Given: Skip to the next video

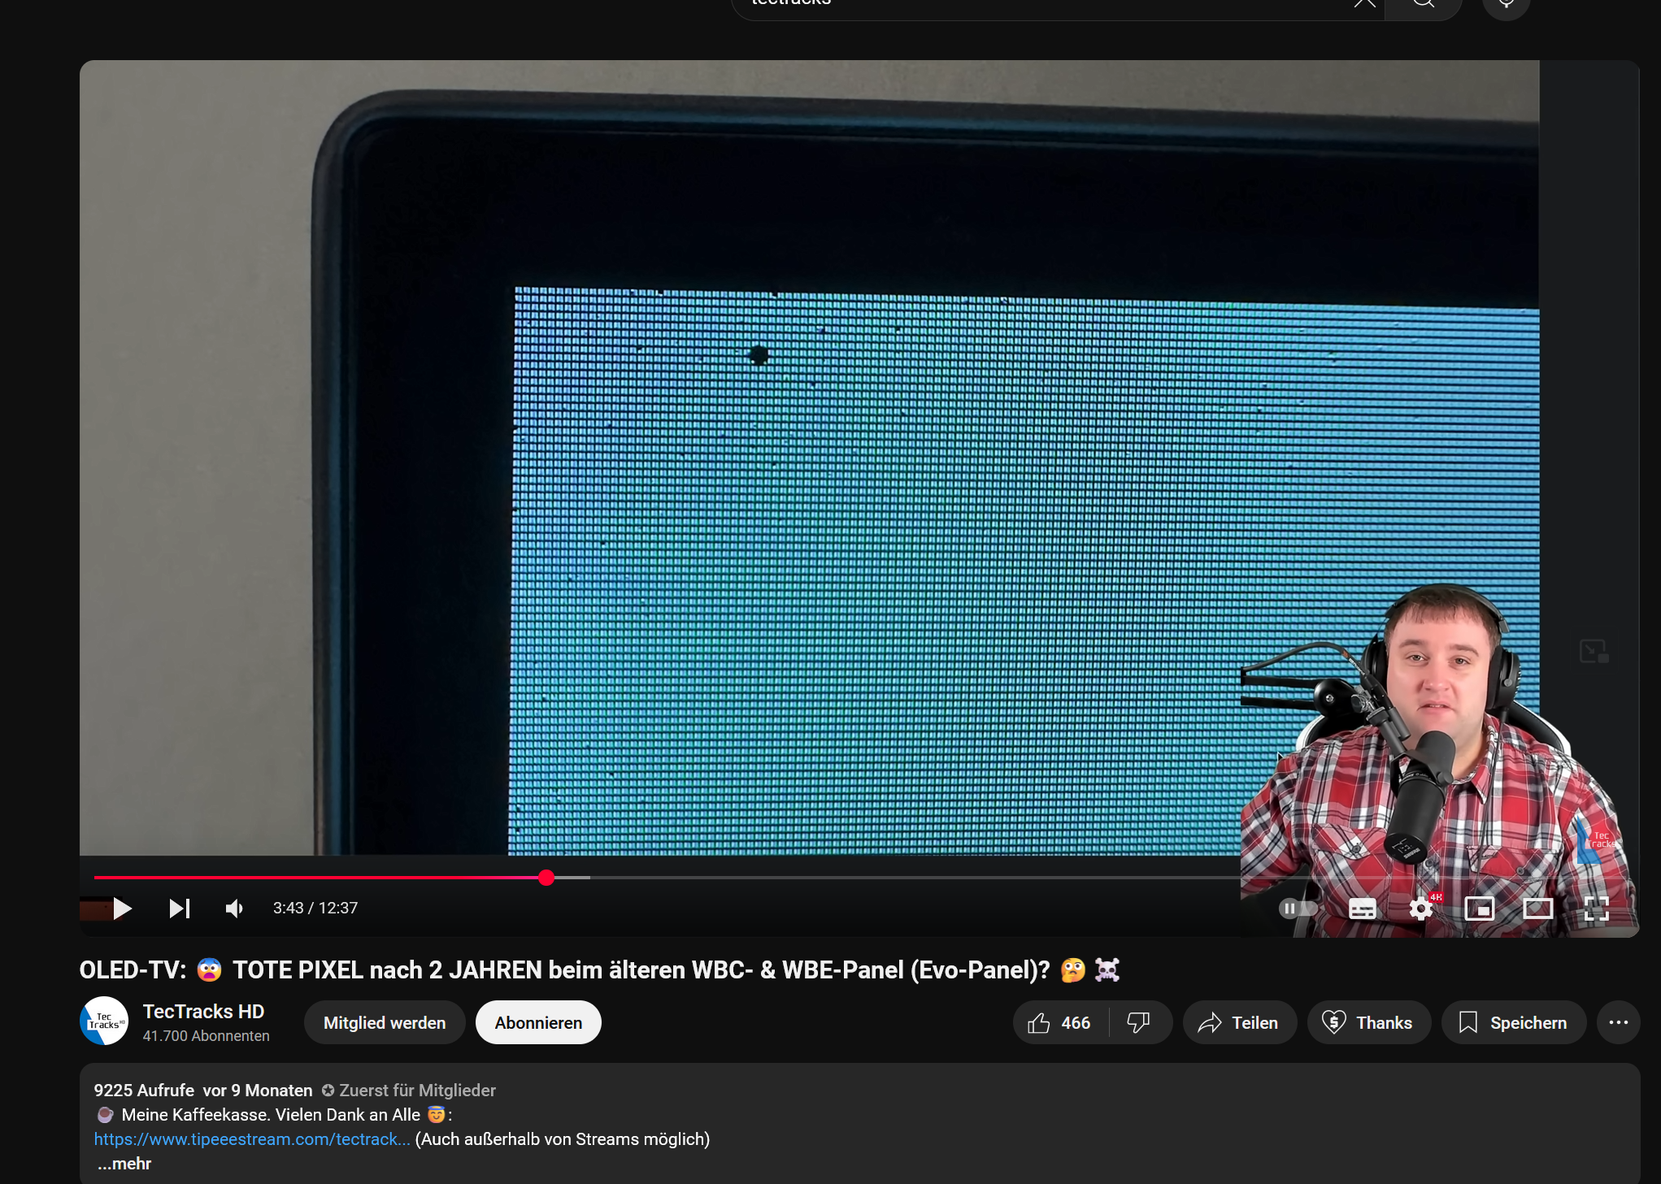Looking at the screenshot, I should [180, 909].
